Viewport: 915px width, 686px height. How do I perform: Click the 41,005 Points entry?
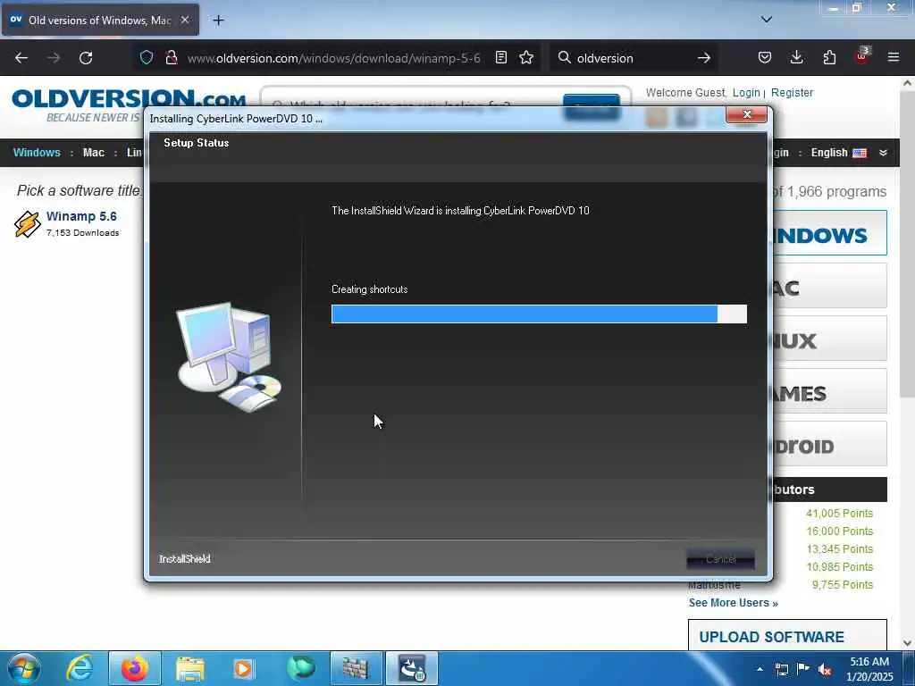pyautogui.click(x=839, y=514)
